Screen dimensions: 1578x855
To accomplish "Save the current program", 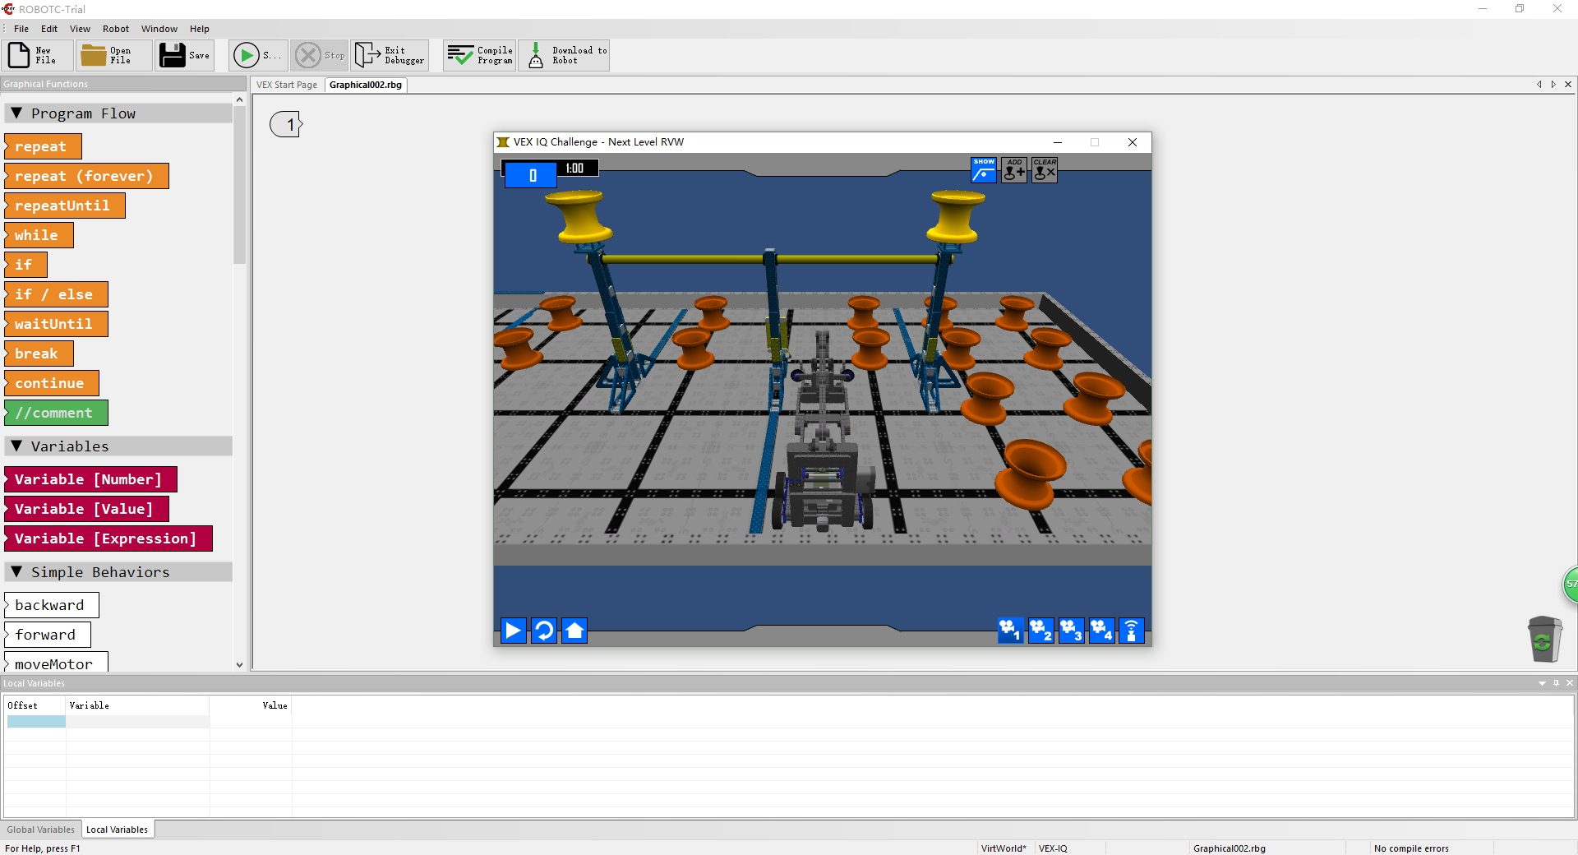I will [185, 55].
